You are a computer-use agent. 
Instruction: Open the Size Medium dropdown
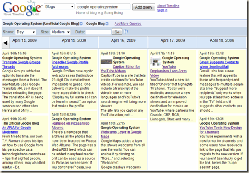(x=61, y=32)
